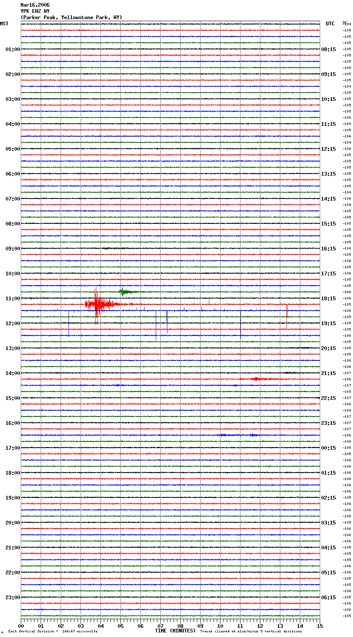Click the 19:15 UTC time label
This screenshot has height=637, width=353.
point(328,323)
